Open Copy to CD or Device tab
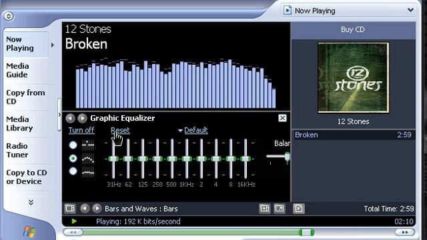Viewport: 427px width, 240px height. 27,177
